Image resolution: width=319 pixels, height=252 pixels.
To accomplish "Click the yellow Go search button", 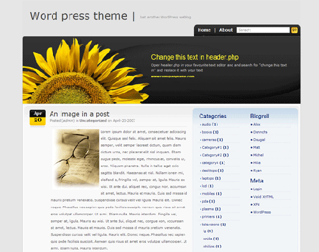I will tap(294, 30).
